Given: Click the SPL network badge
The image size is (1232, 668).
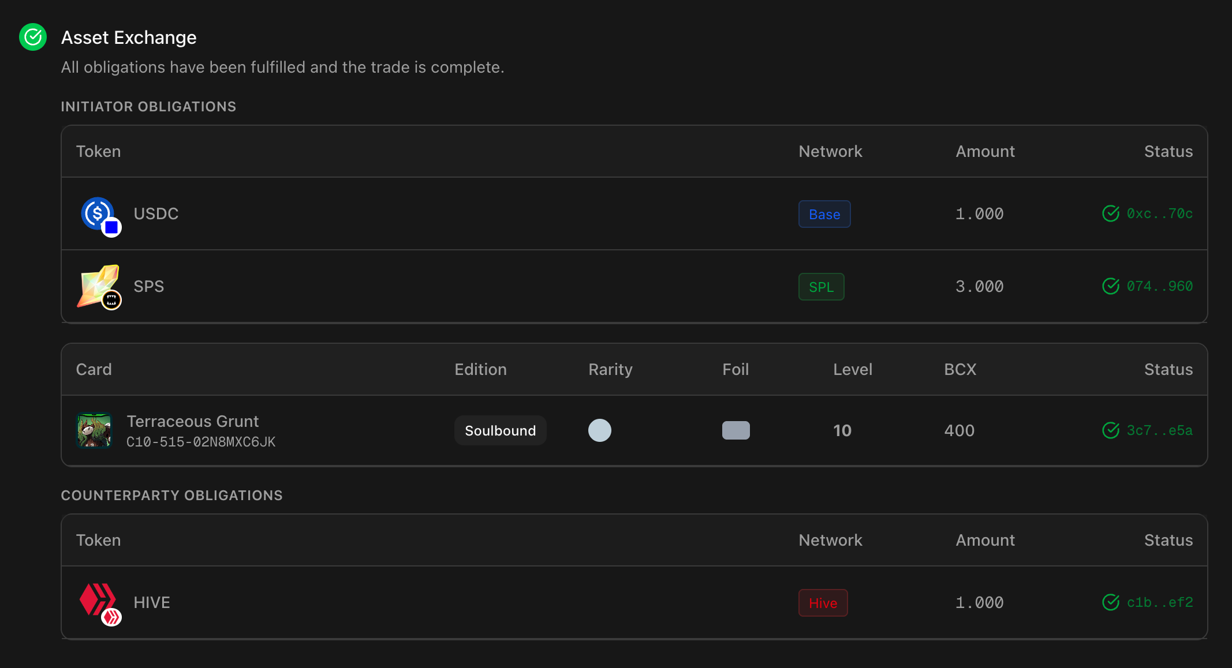Looking at the screenshot, I should [x=821, y=287].
